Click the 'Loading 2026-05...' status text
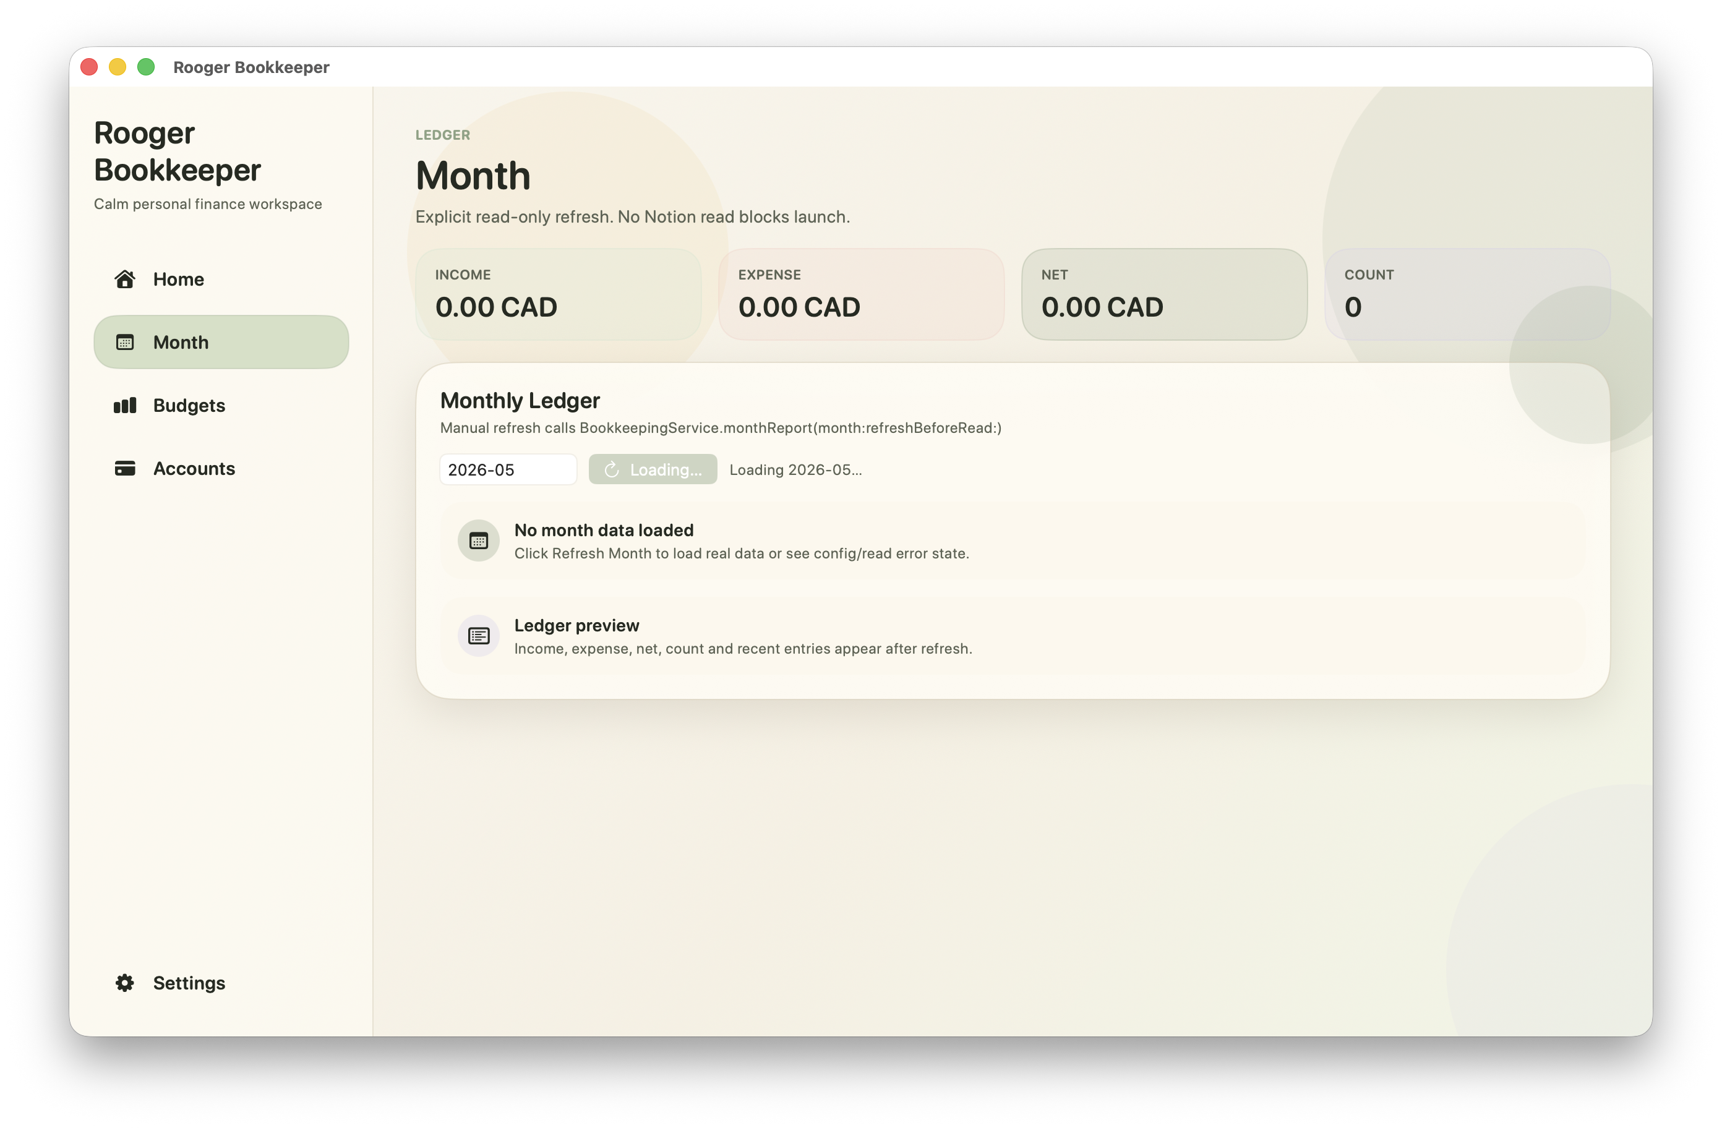Viewport: 1722px width, 1128px height. pos(795,469)
